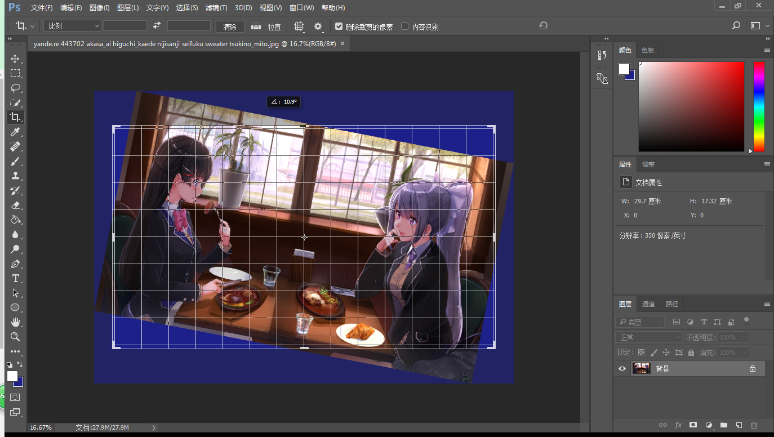Viewport: 774px width, 437px height.
Task: Open the 类型 layer filter dropdown
Action: click(x=640, y=322)
